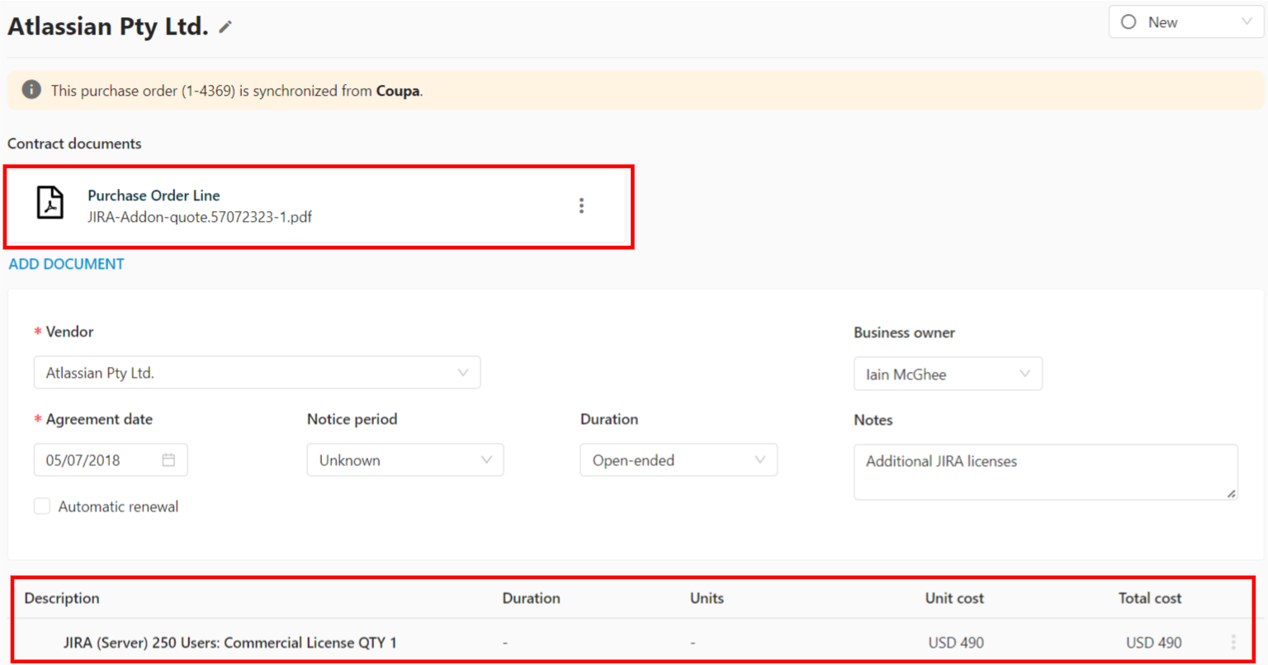Toggle the Automatic renewal checkbox

(42, 507)
